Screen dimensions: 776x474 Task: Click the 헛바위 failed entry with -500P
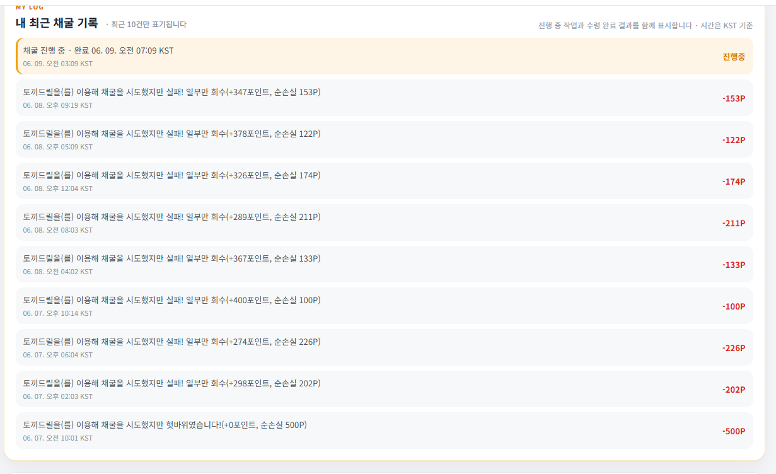(385, 431)
